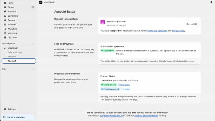
Task: Click the Finances bank icon
Action: 5,24
